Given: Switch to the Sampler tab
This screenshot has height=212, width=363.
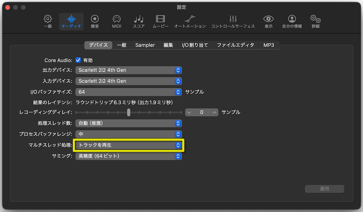Looking at the screenshot, I should [144, 45].
